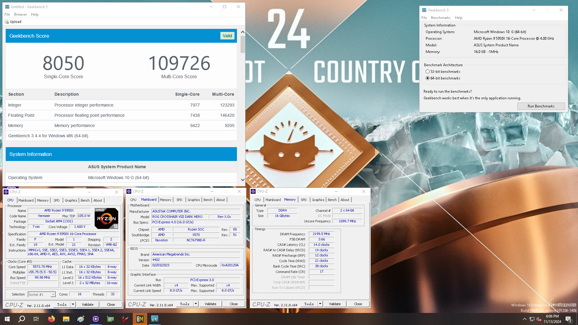Click the Tools button in the CPU-Z CPU window

(x=62, y=305)
